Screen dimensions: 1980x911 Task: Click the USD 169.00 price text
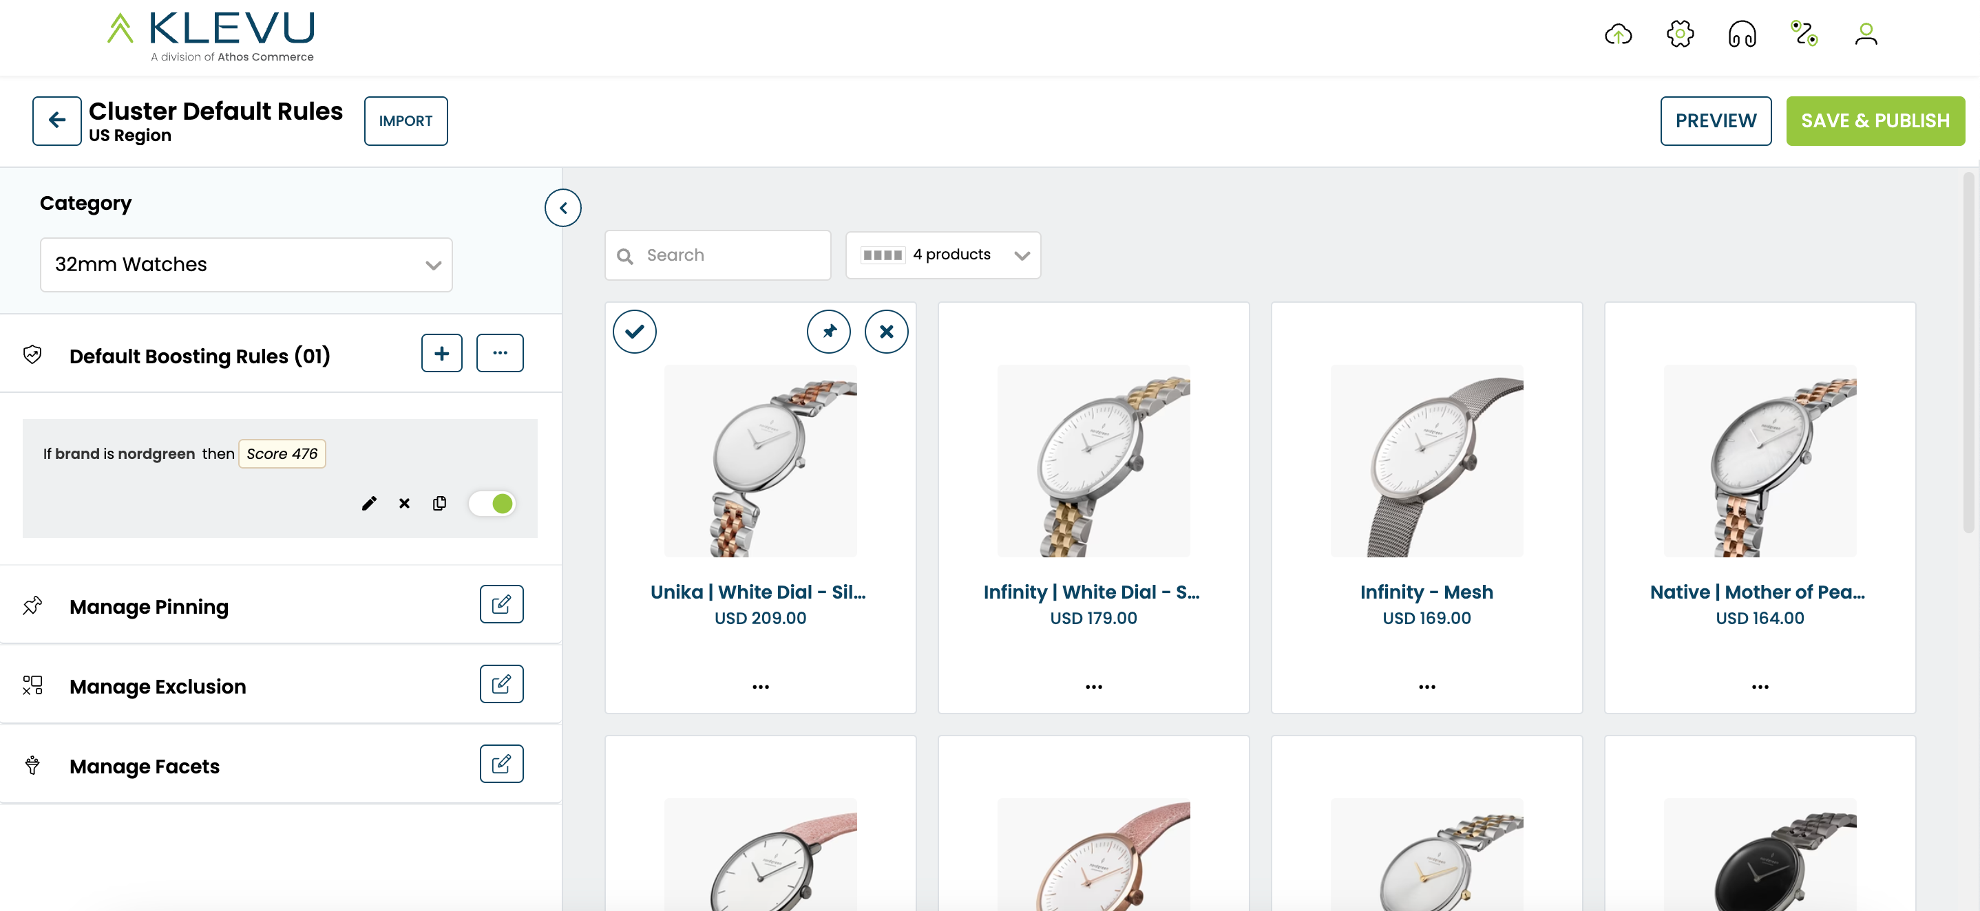point(1426,619)
